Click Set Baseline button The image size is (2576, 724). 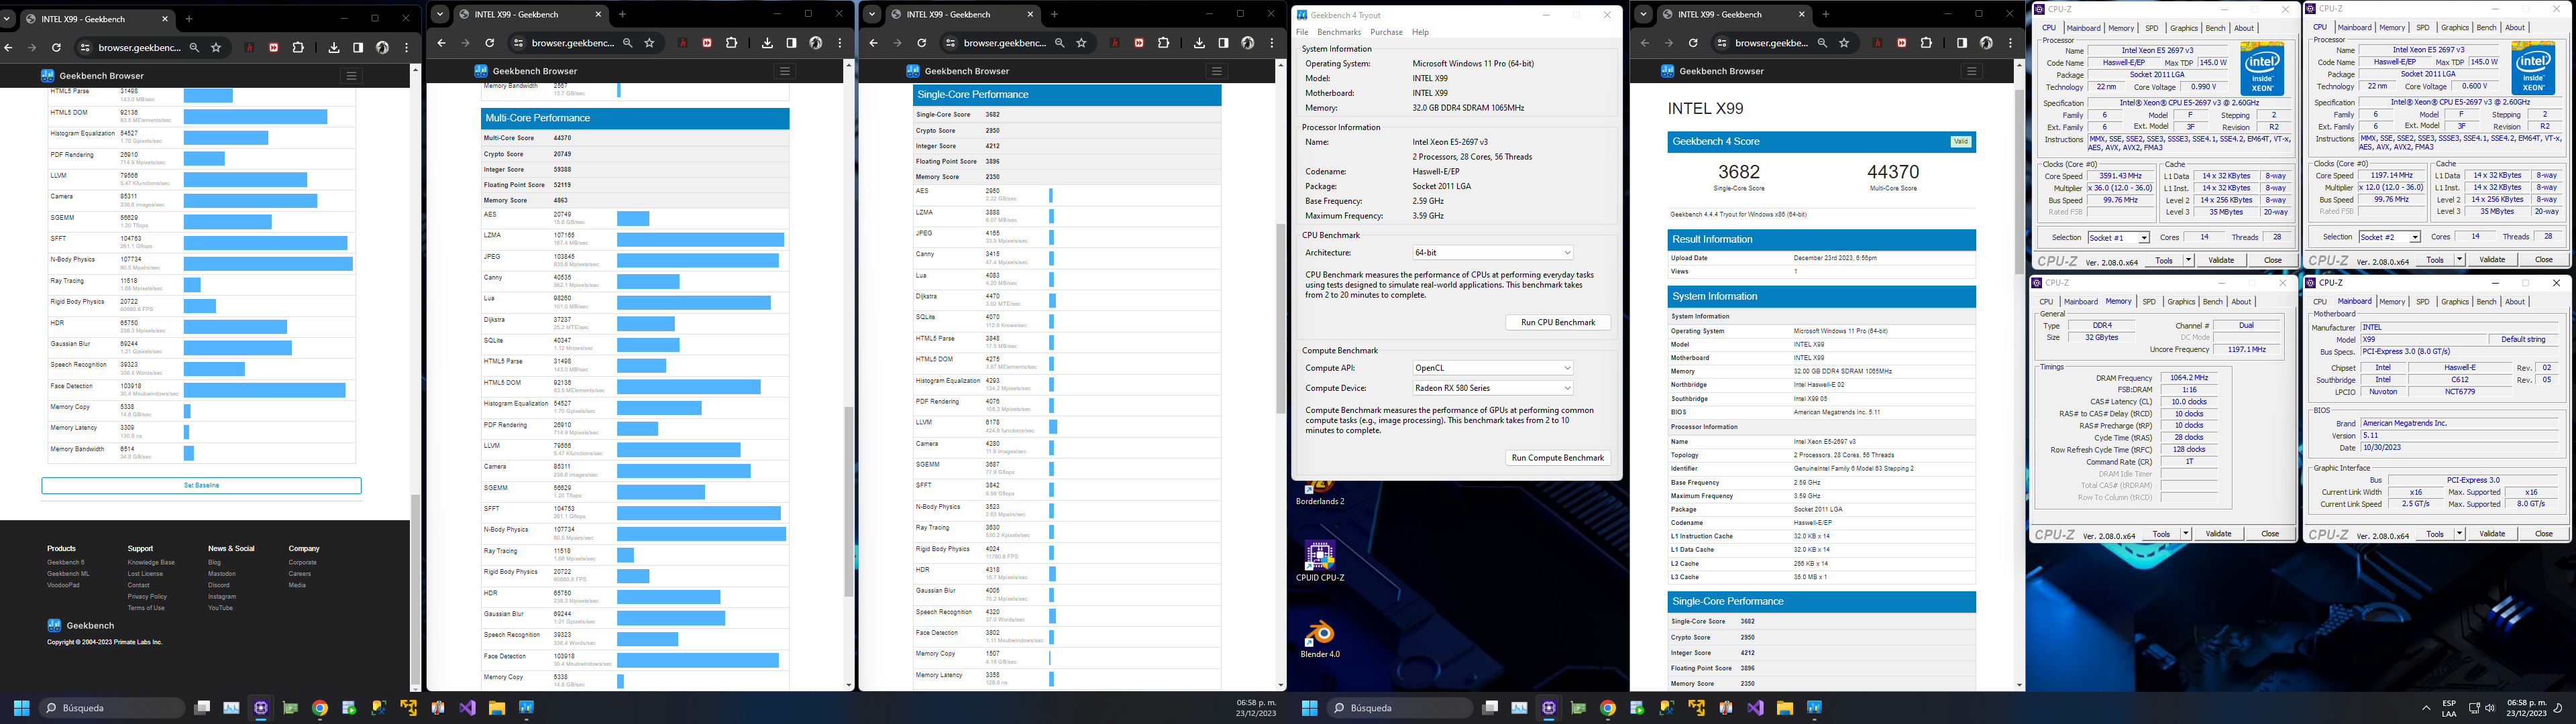click(201, 485)
